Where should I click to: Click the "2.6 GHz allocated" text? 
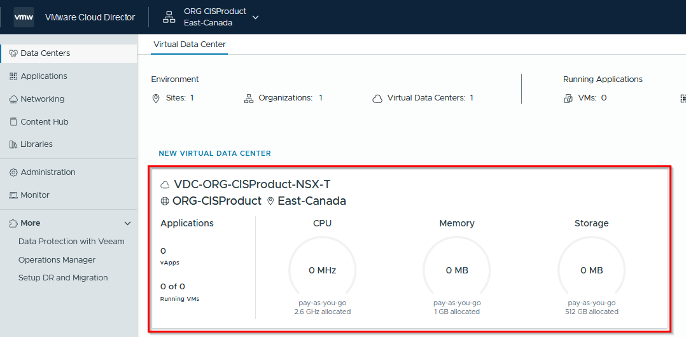(x=323, y=312)
